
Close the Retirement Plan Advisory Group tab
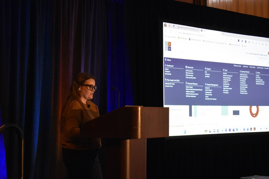click(199, 30)
